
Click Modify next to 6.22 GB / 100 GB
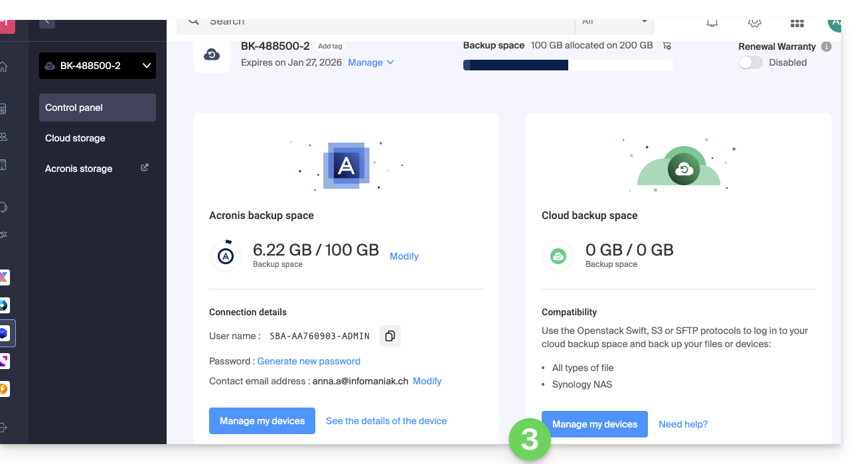(404, 256)
